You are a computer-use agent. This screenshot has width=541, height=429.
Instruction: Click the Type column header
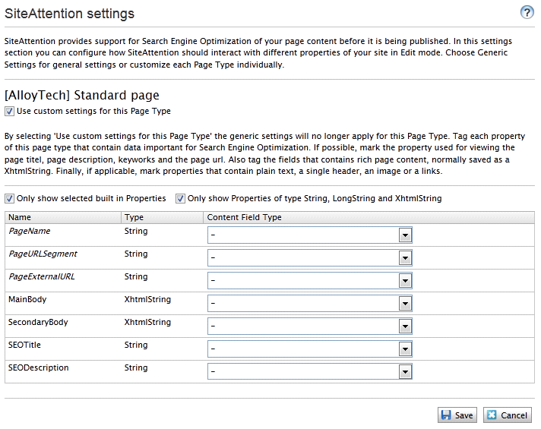click(x=133, y=217)
